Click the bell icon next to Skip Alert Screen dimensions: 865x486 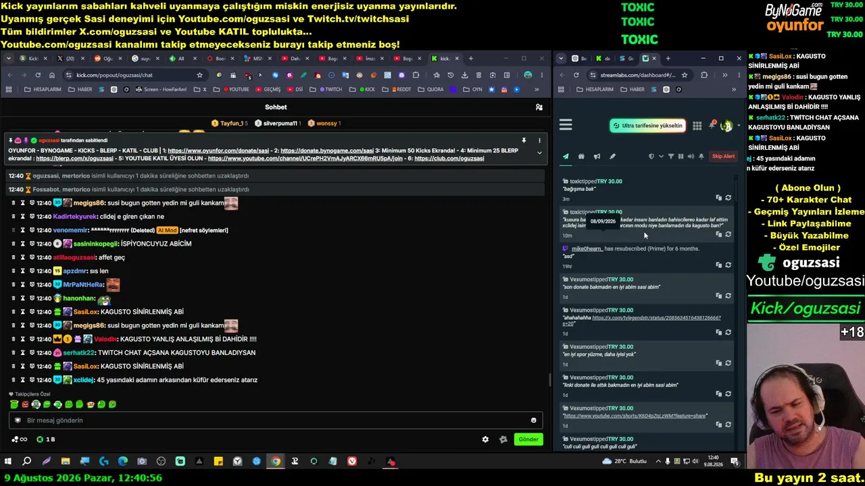click(x=701, y=157)
